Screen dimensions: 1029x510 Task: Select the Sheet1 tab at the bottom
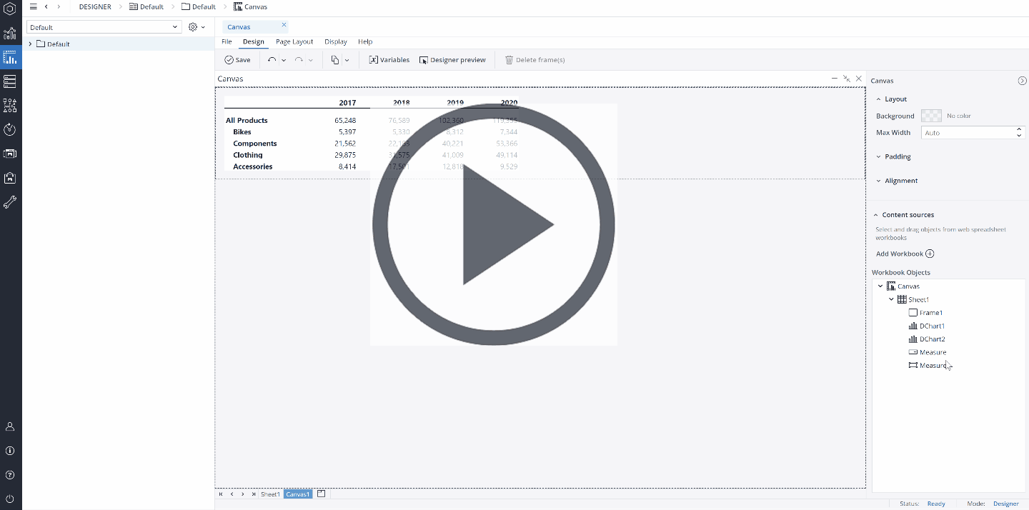(269, 494)
